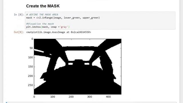Click the plt.imshow(mask, cmap='gray') line
The height and width of the screenshot is (103, 183).
pyautogui.click(x=48, y=27)
